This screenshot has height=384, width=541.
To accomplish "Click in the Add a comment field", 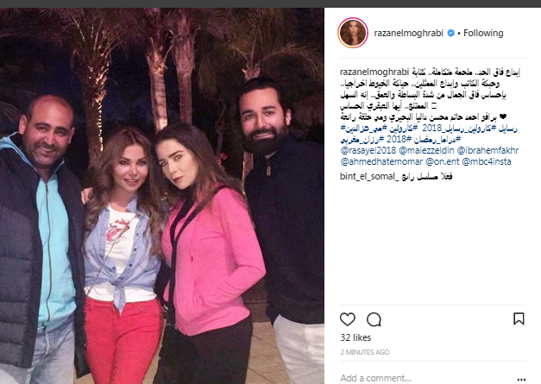I will tap(425, 378).
